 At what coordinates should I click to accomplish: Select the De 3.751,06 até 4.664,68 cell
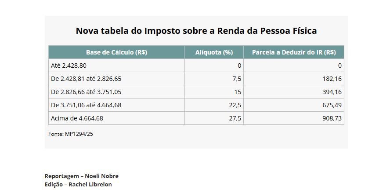(87, 105)
